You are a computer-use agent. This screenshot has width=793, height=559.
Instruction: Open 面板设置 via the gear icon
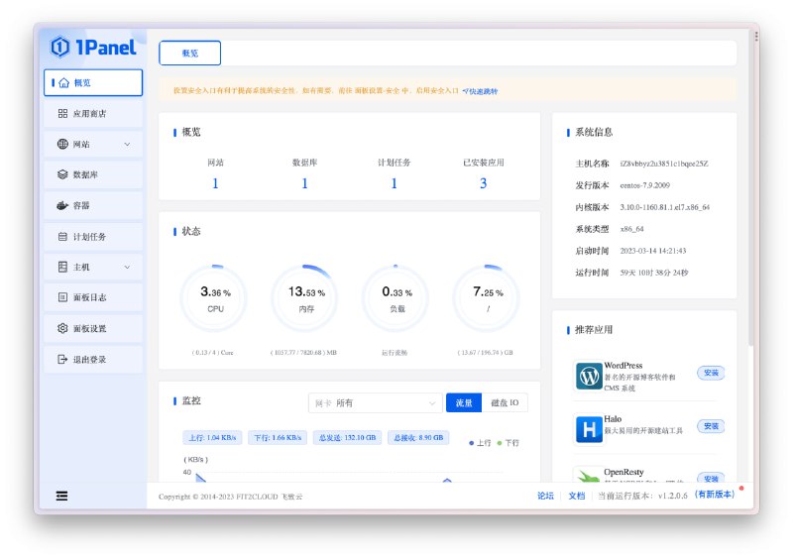[x=63, y=328]
